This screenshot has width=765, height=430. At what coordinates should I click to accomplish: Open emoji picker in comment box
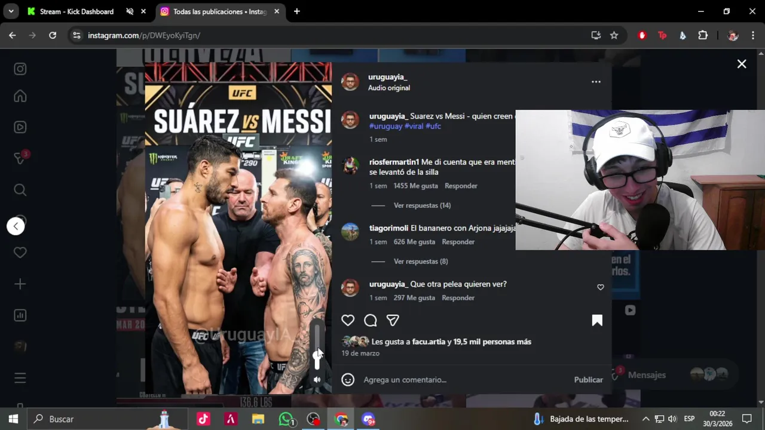(348, 380)
